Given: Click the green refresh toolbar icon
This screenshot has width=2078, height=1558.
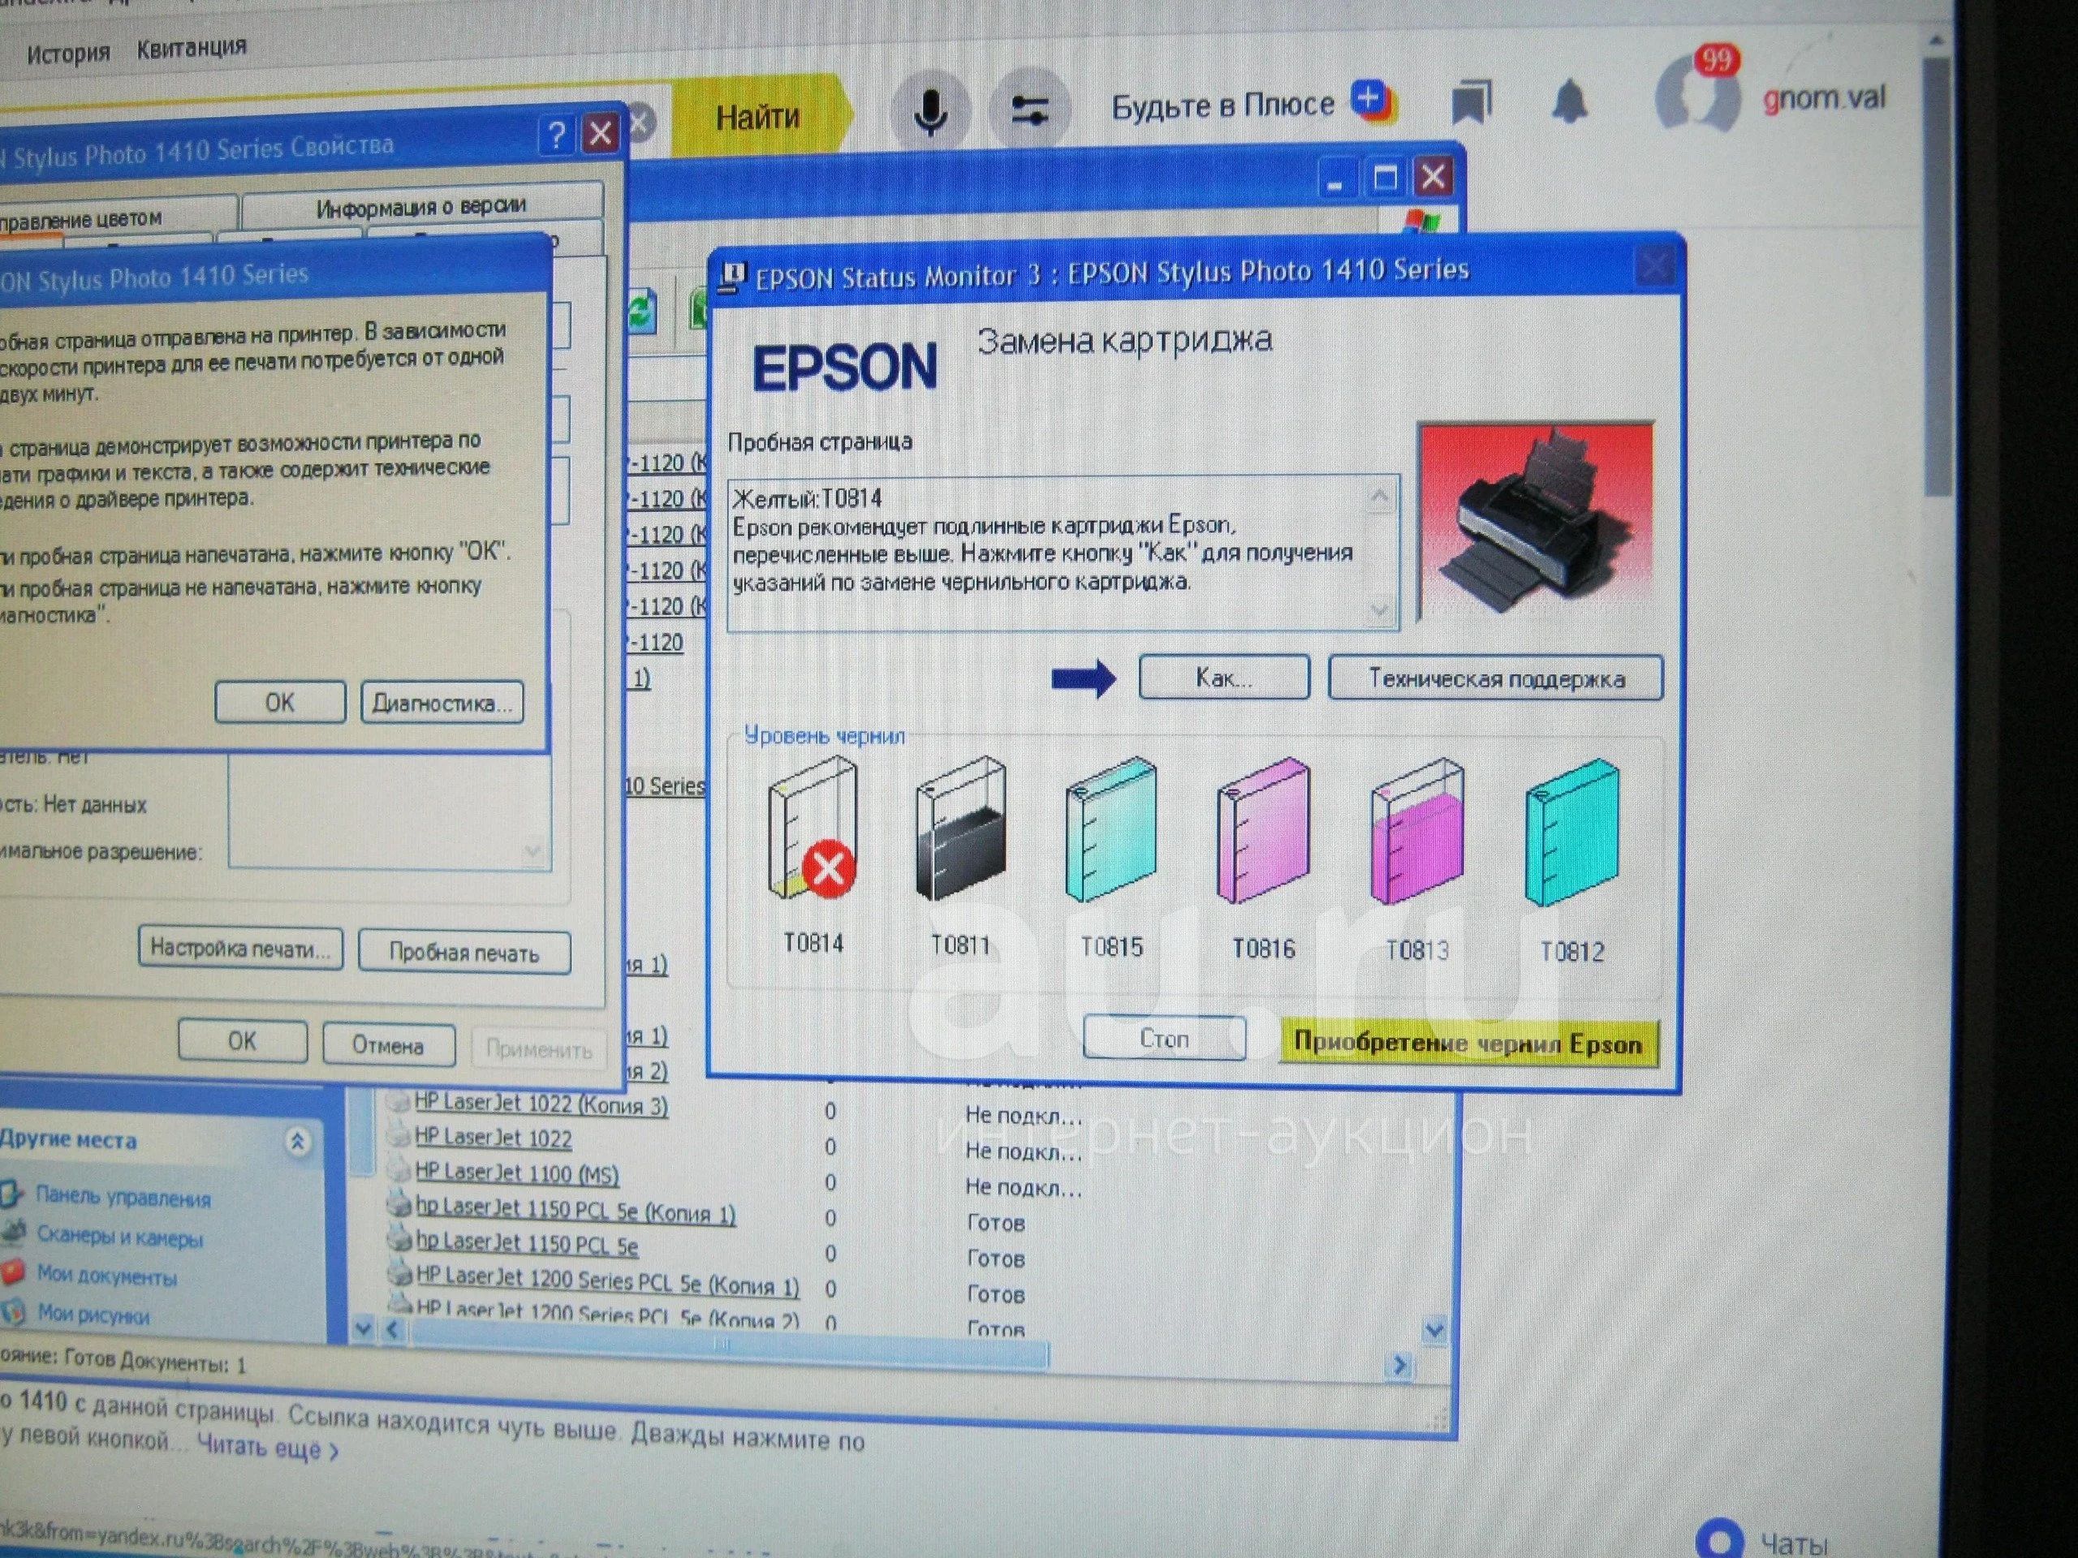Looking at the screenshot, I should [643, 310].
